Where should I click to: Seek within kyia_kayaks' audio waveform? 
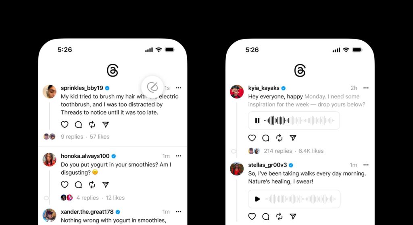[x=300, y=121]
